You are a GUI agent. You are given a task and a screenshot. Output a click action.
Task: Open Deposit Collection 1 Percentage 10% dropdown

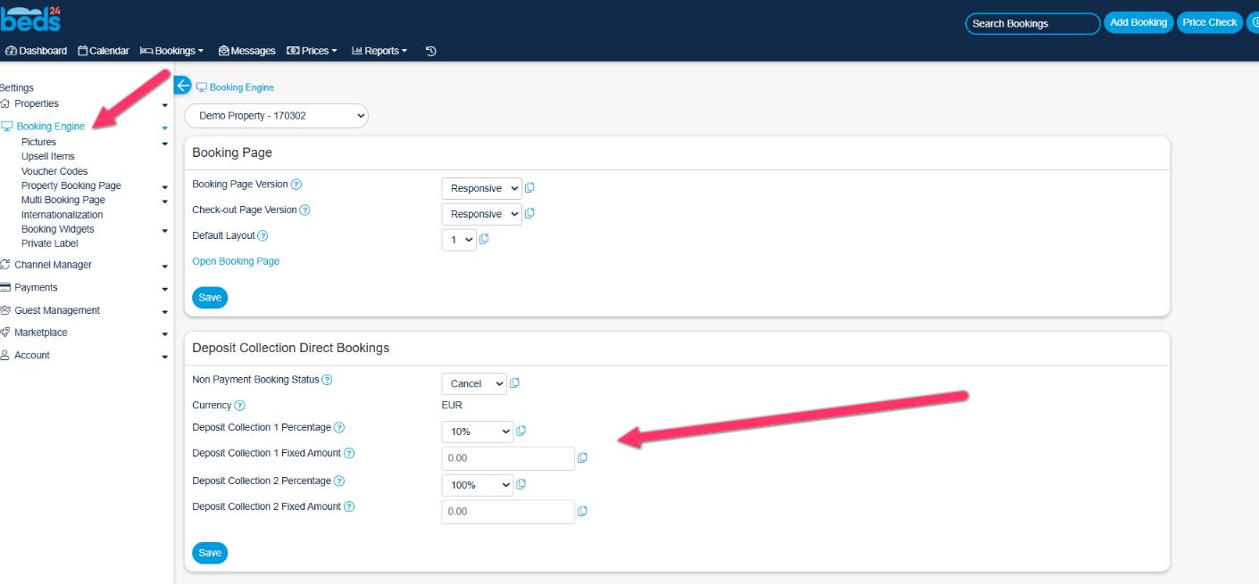tap(478, 432)
